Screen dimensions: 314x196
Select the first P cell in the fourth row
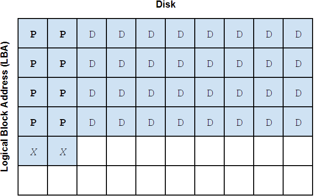pyautogui.click(x=33, y=122)
